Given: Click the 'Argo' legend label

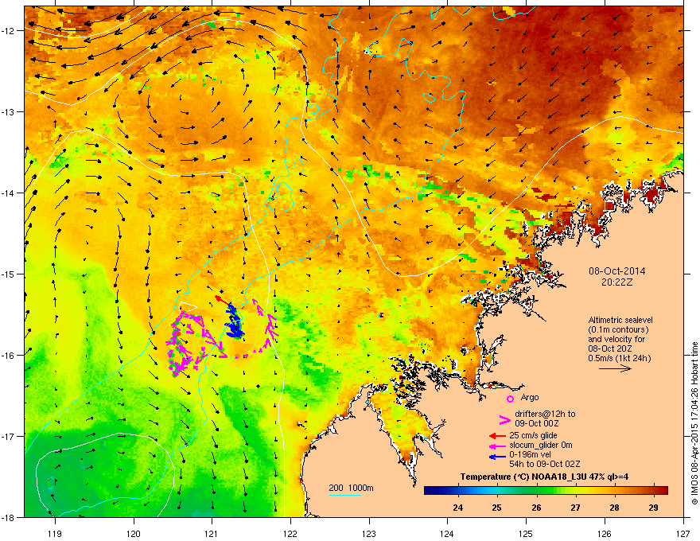Looking at the screenshot, I should [530, 397].
